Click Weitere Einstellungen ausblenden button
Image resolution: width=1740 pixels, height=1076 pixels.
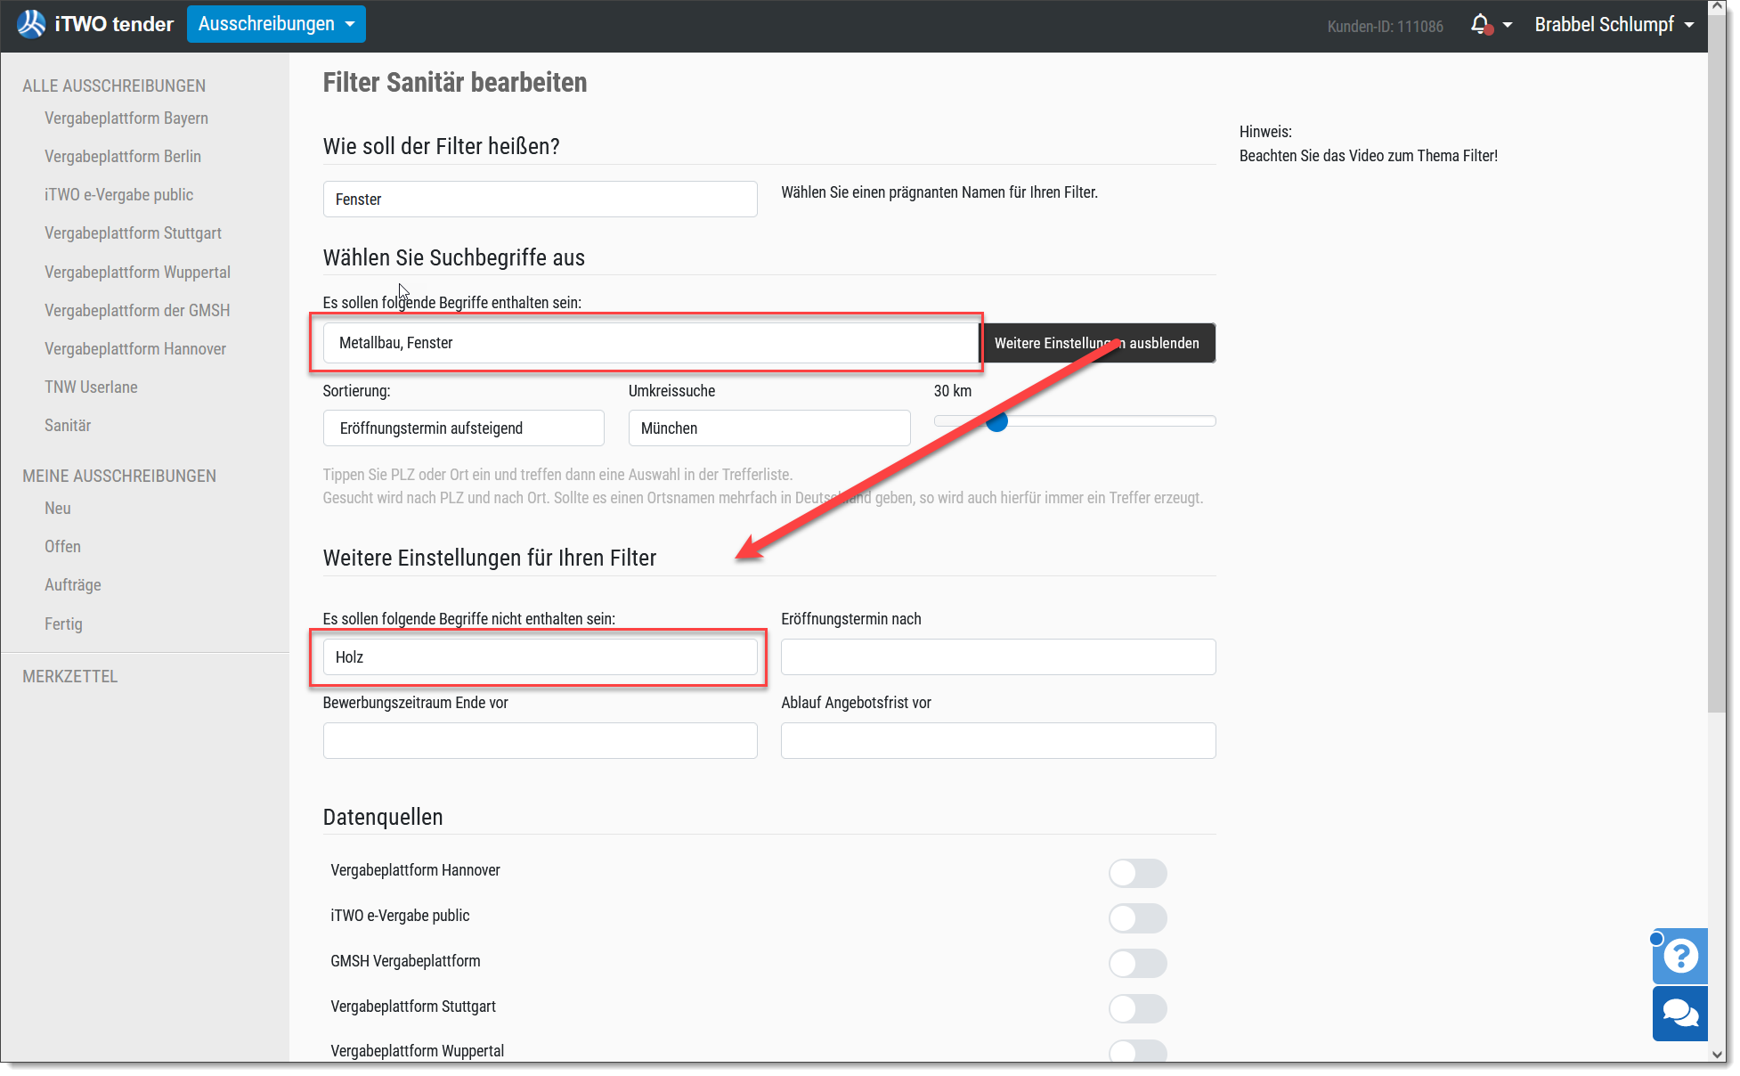(1097, 343)
